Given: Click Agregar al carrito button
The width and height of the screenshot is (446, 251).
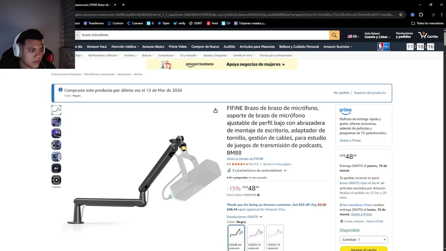Looking at the screenshot, I should [363, 249].
